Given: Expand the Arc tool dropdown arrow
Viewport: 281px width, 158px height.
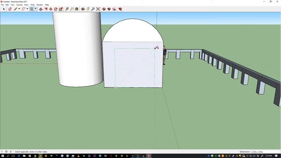Looking at the screenshot, I should pos(27,9).
